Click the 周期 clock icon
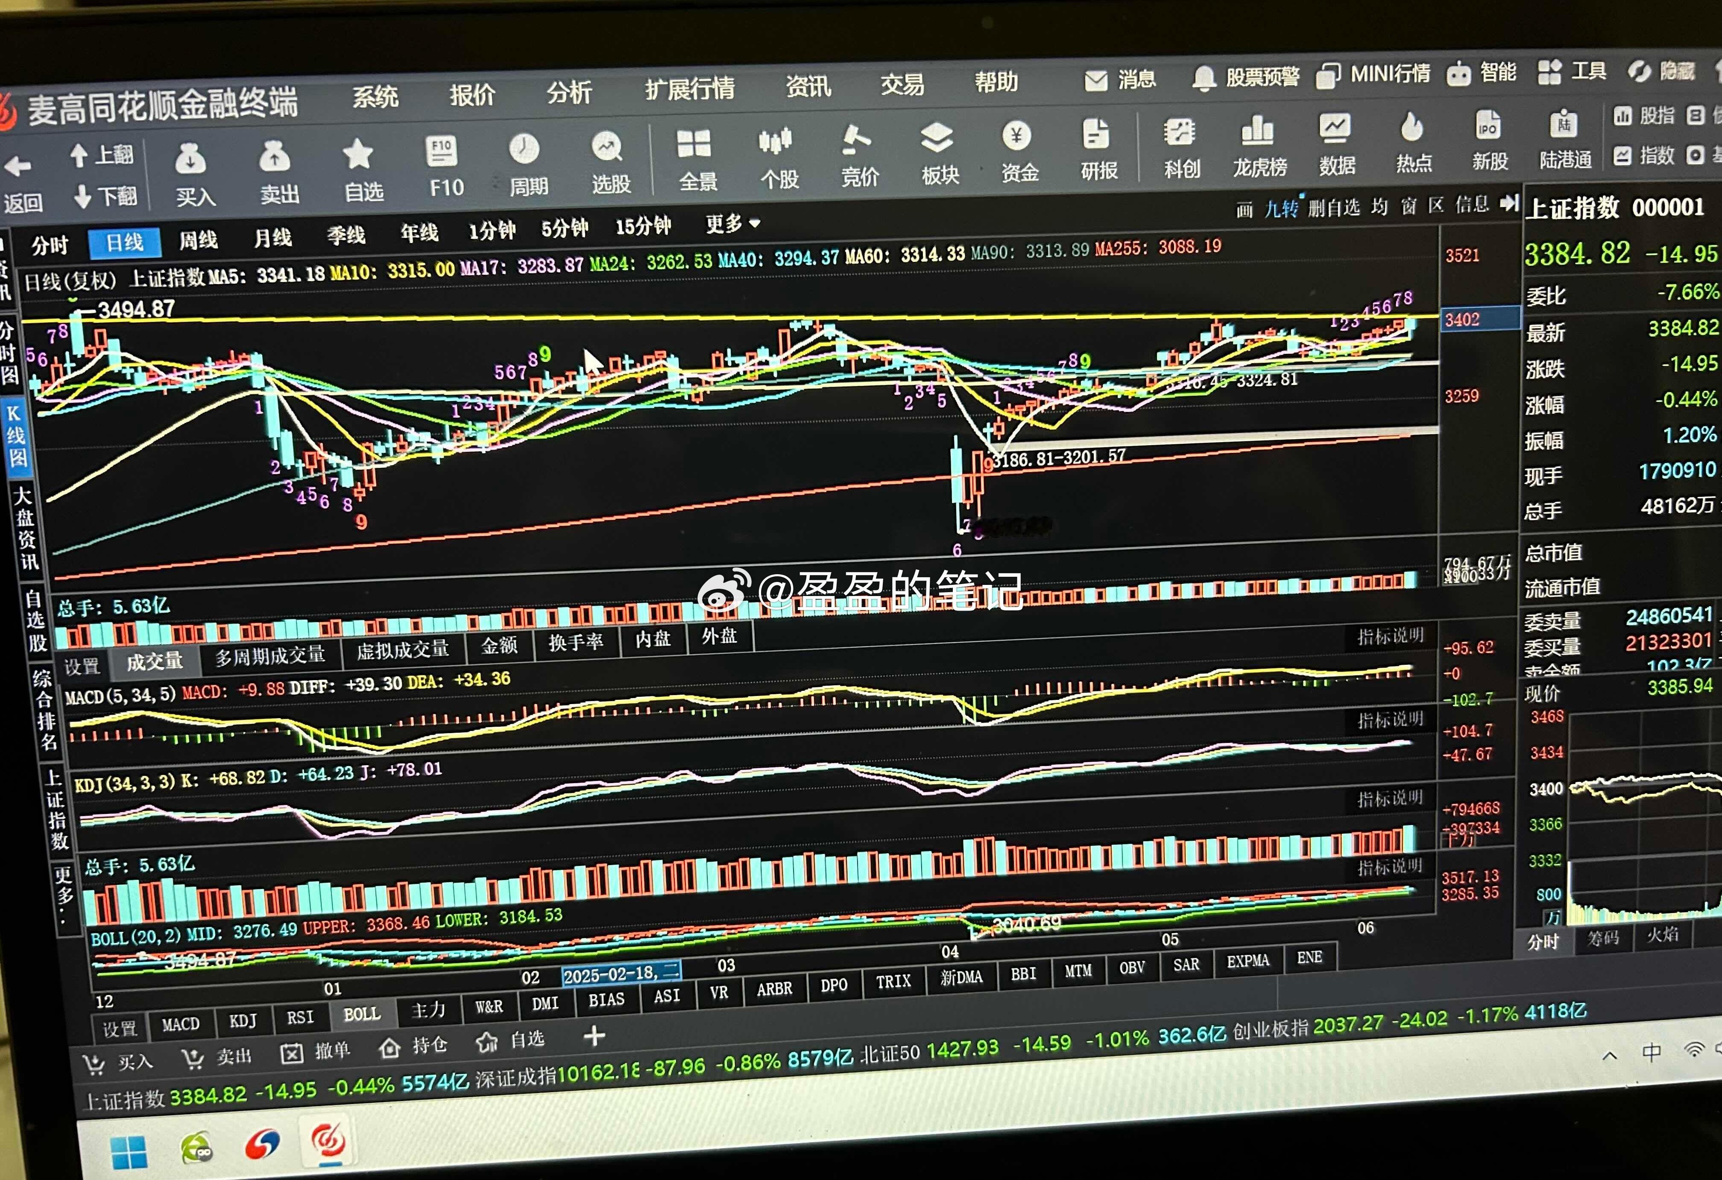Image resolution: width=1722 pixels, height=1180 pixels. tap(524, 149)
